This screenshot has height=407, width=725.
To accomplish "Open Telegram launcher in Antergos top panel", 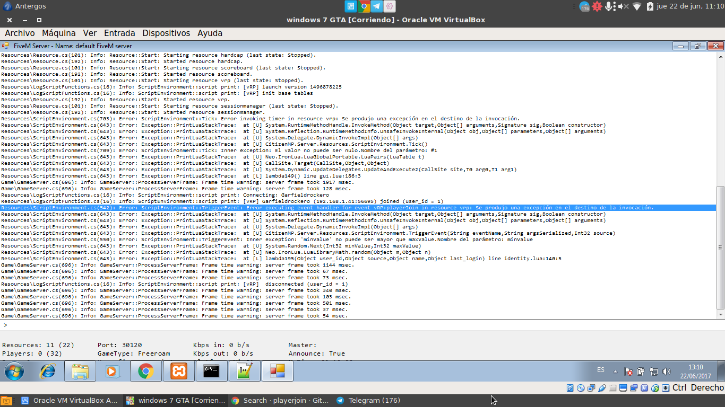I will pyautogui.click(x=376, y=6).
